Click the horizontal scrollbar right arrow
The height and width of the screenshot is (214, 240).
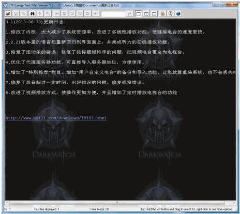coord(234,203)
